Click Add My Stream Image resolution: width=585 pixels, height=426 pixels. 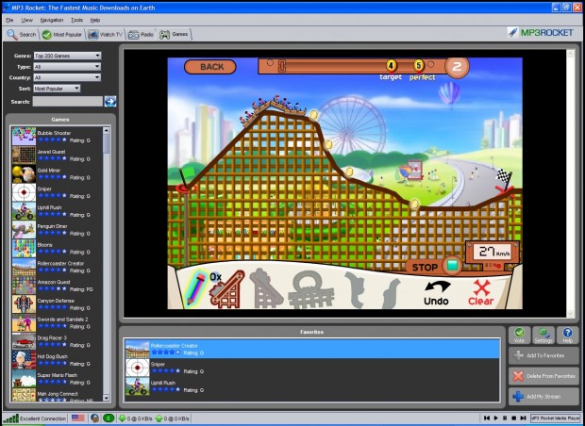(x=543, y=396)
